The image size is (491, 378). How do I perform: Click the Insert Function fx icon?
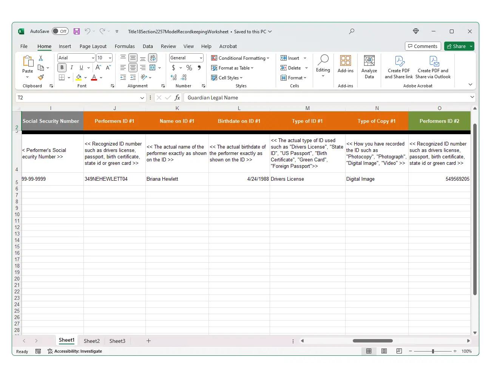(x=178, y=98)
